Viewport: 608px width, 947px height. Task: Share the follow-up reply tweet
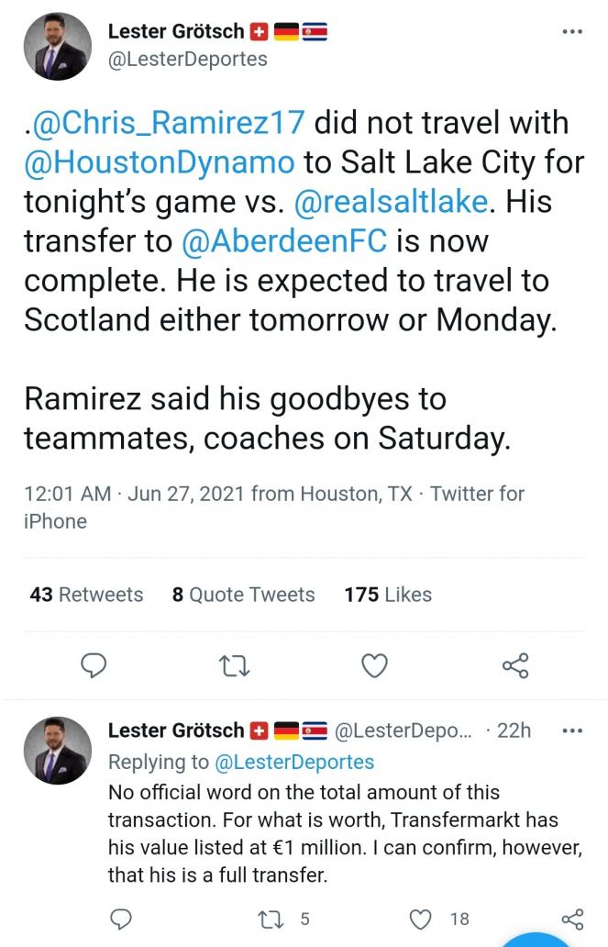click(x=572, y=918)
